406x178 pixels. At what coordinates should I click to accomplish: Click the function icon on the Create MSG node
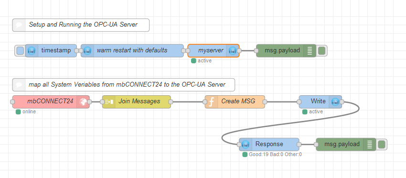click(x=211, y=102)
